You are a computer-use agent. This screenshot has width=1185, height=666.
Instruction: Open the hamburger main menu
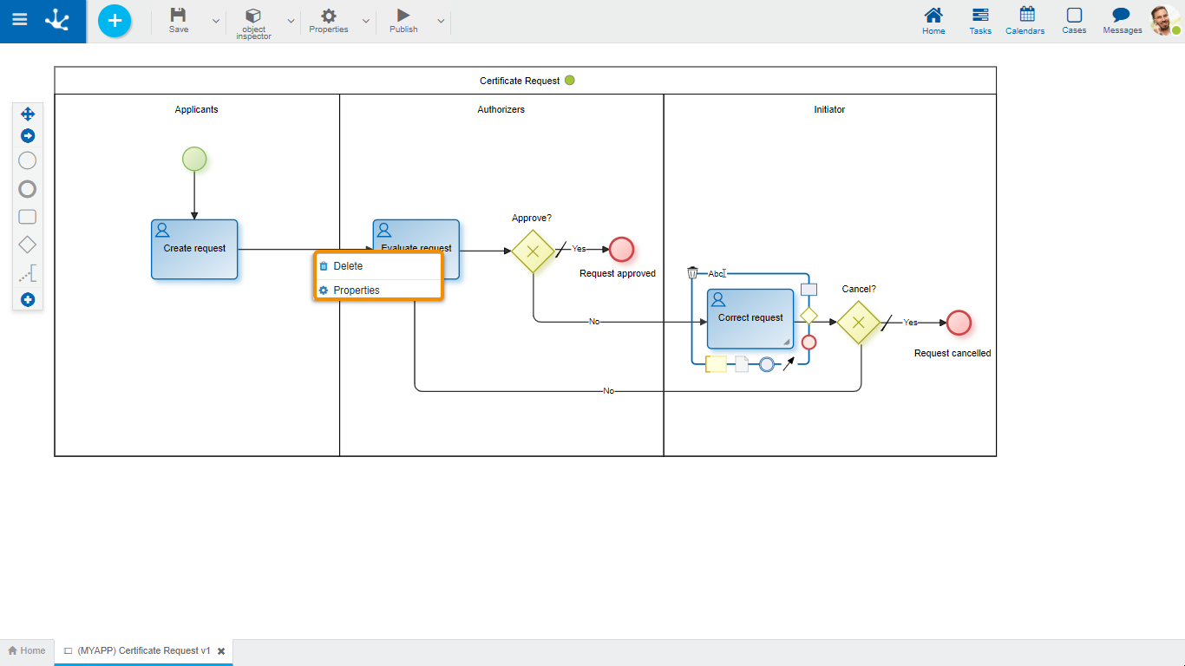(19, 21)
